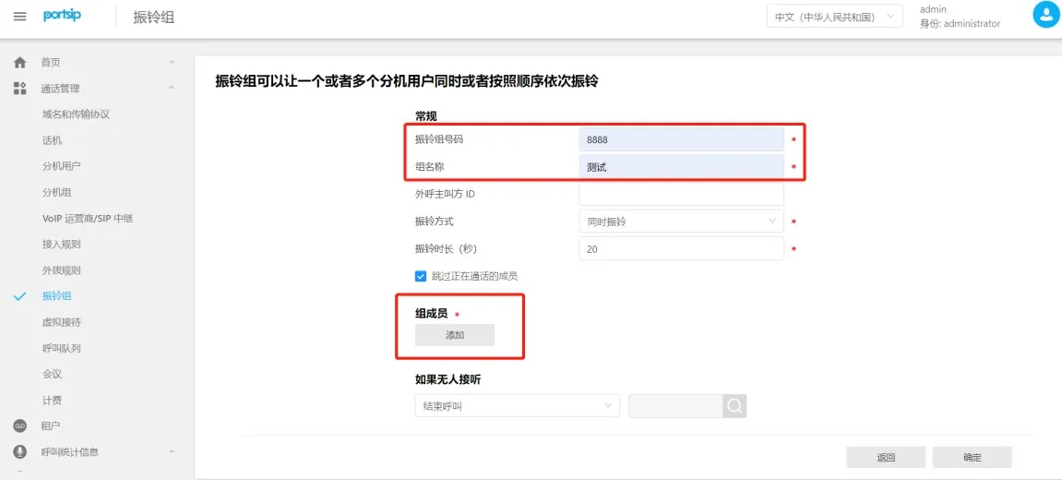The height and width of the screenshot is (480, 1062).
Task: Open 域名和传输协议 in the sidebar
Action: click(76, 114)
